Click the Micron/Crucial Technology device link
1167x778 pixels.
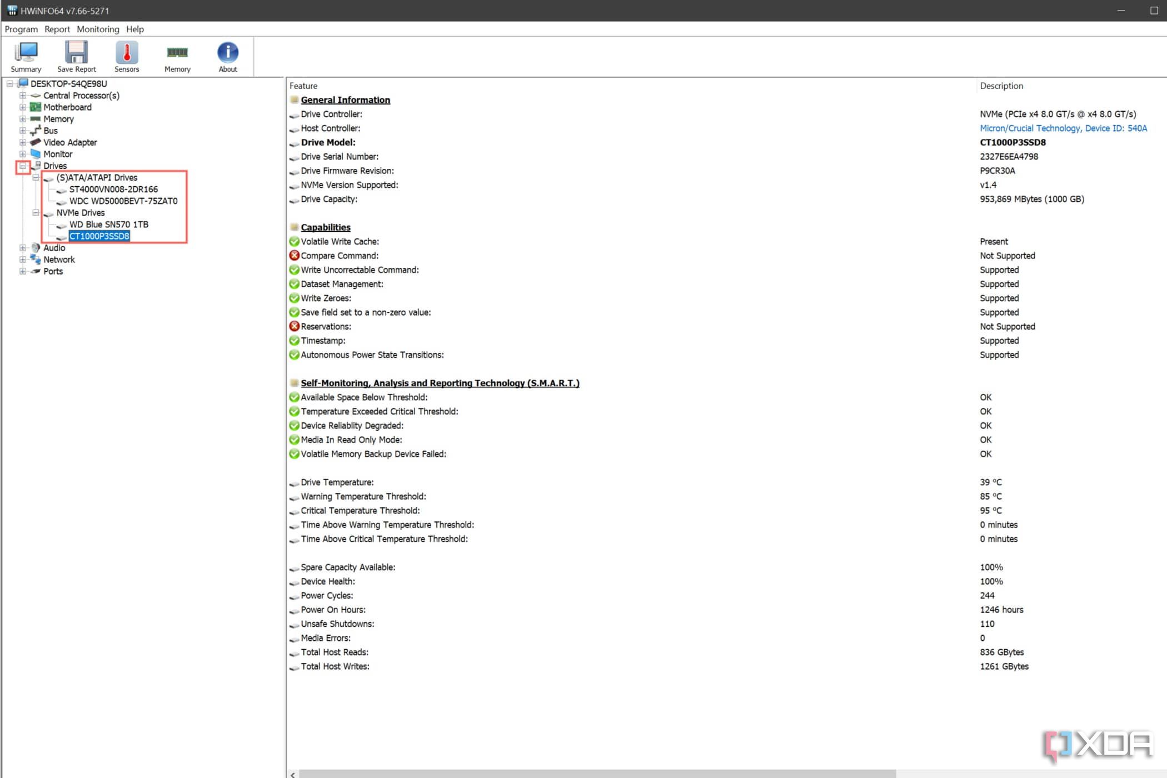(x=1063, y=128)
